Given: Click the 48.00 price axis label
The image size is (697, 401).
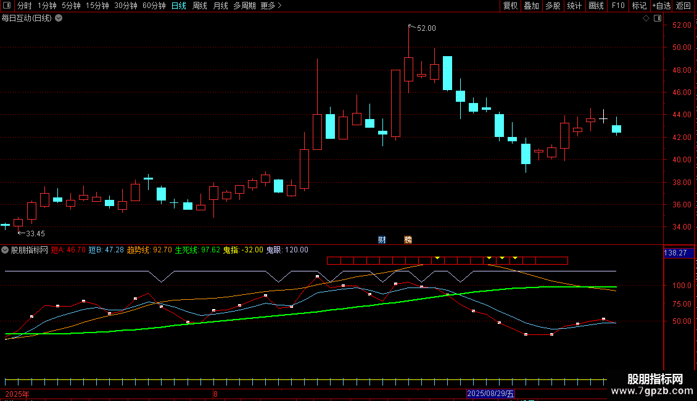Looking at the screenshot, I should click(x=682, y=70).
